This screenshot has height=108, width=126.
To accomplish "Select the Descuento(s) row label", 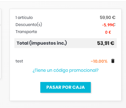I will pyautogui.click(x=29, y=25).
